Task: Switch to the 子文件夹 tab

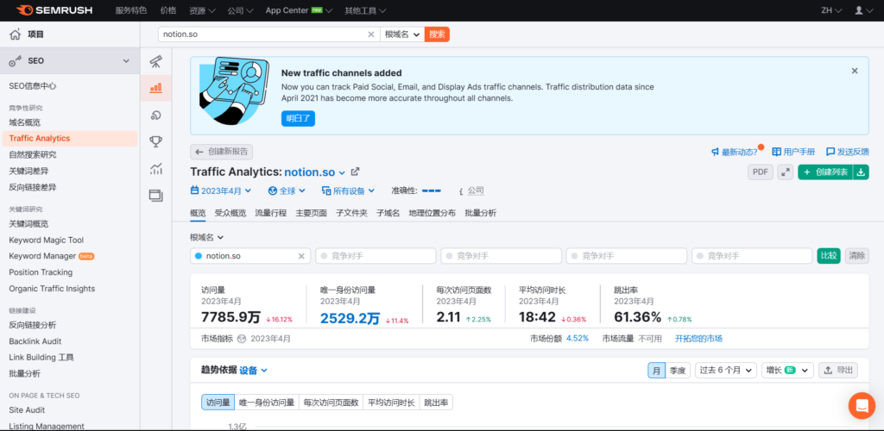Action: (352, 213)
